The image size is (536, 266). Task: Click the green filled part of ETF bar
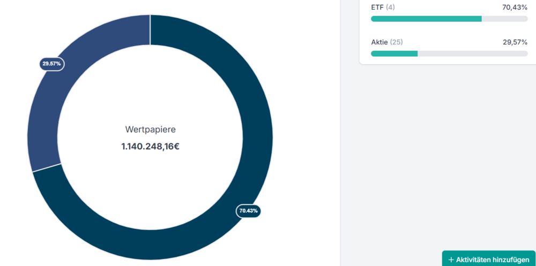point(426,19)
